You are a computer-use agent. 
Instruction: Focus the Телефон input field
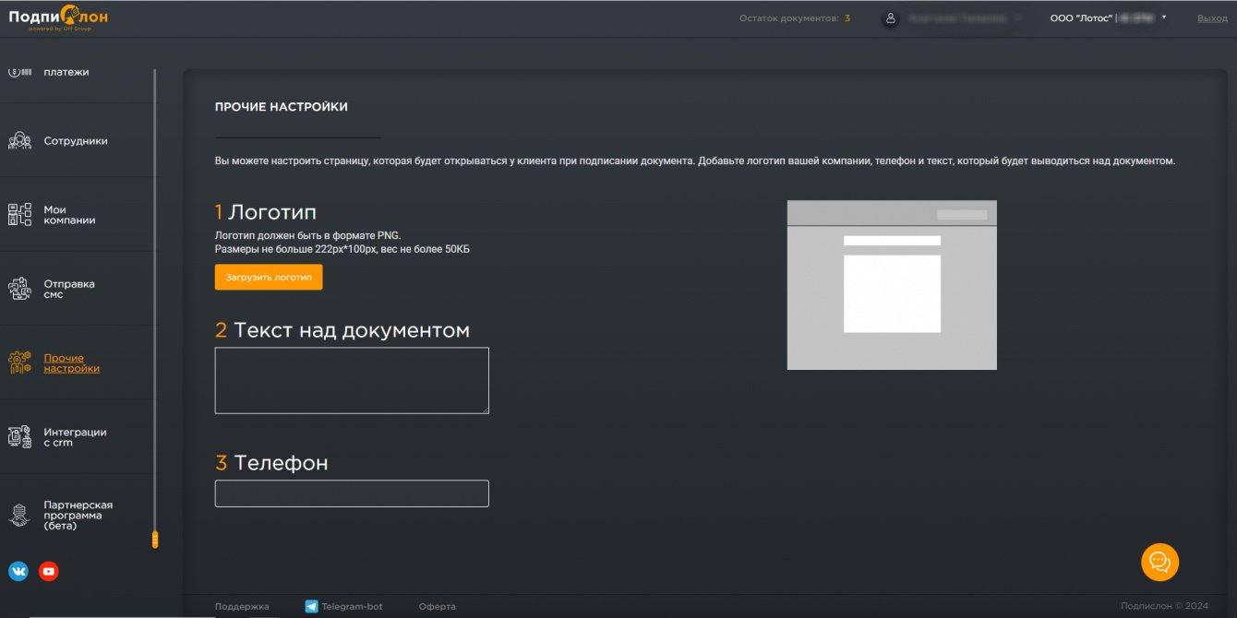click(352, 493)
